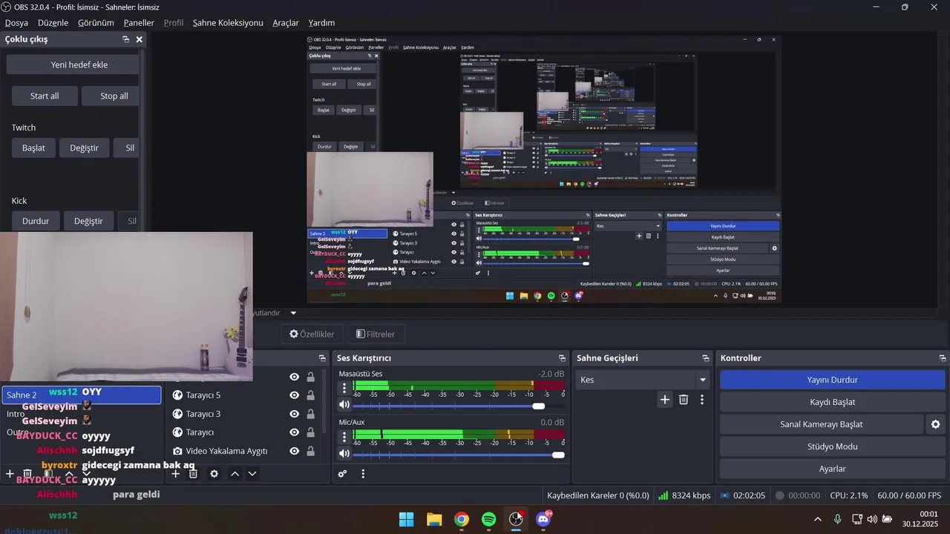
Task: Open Ayarlar from Kontroller panel
Action: (x=832, y=469)
